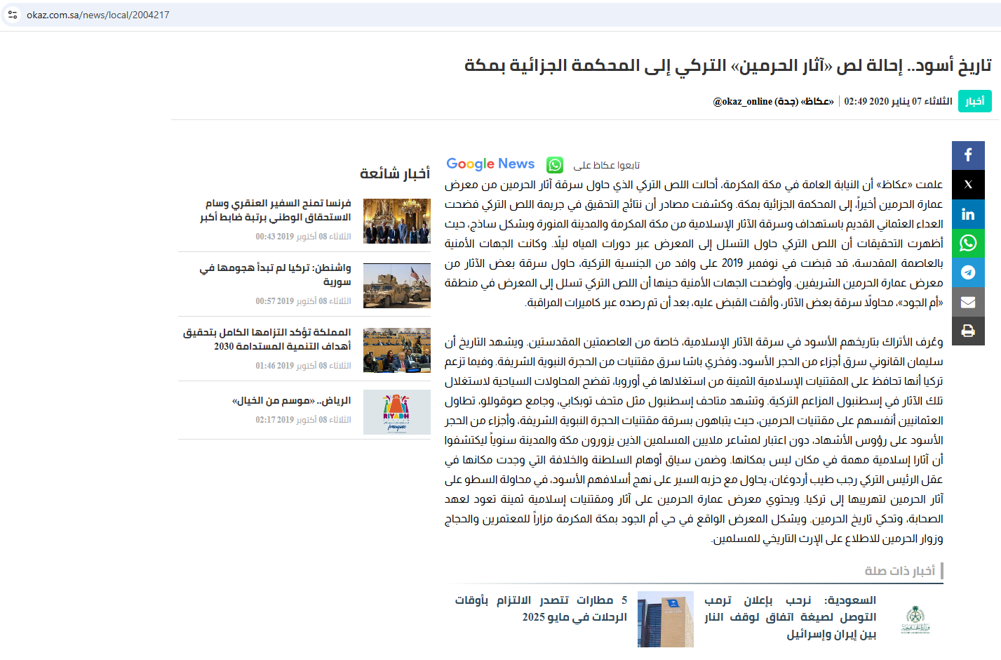Image resolution: width=1001 pixels, height=660 pixels.
Task: Open related story السعودية: نرحب بإعلان ترمب
Action: click(x=791, y=617)
